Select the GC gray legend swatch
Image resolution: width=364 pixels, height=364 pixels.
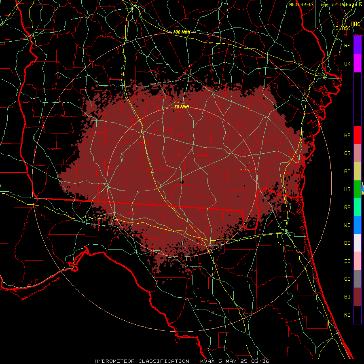coord(357,279)
